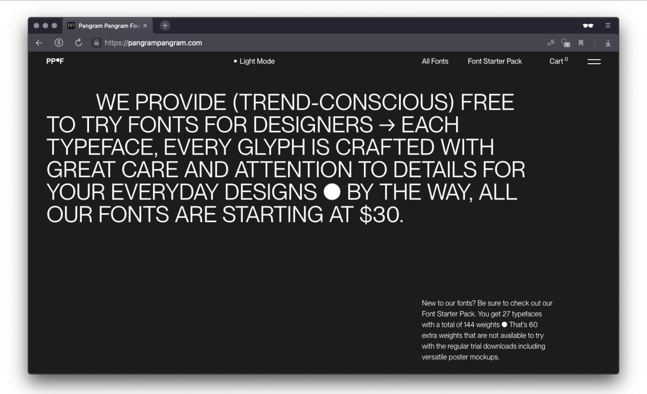The width and height of the screenshot is (647, 394).
Task: Reload the page with the refresh icon
Action: pyautogui.click(x=78, y=43)
